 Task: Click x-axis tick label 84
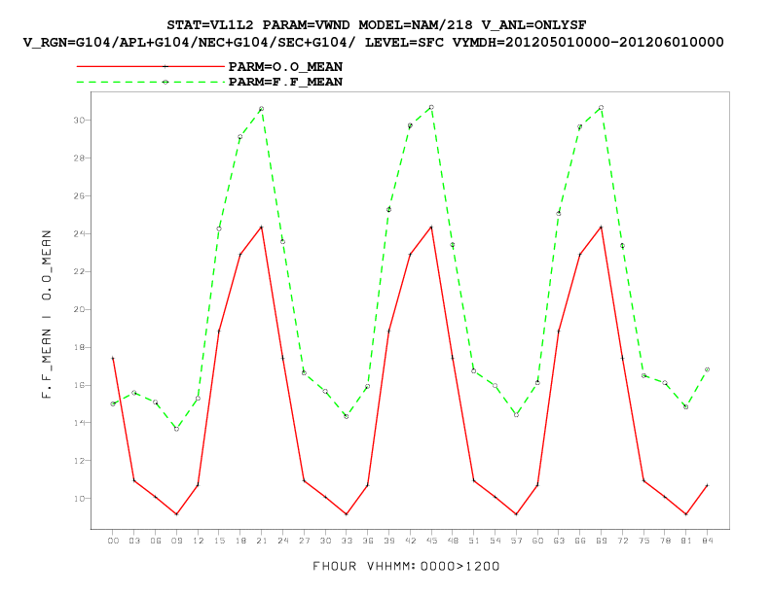point(708,541)
